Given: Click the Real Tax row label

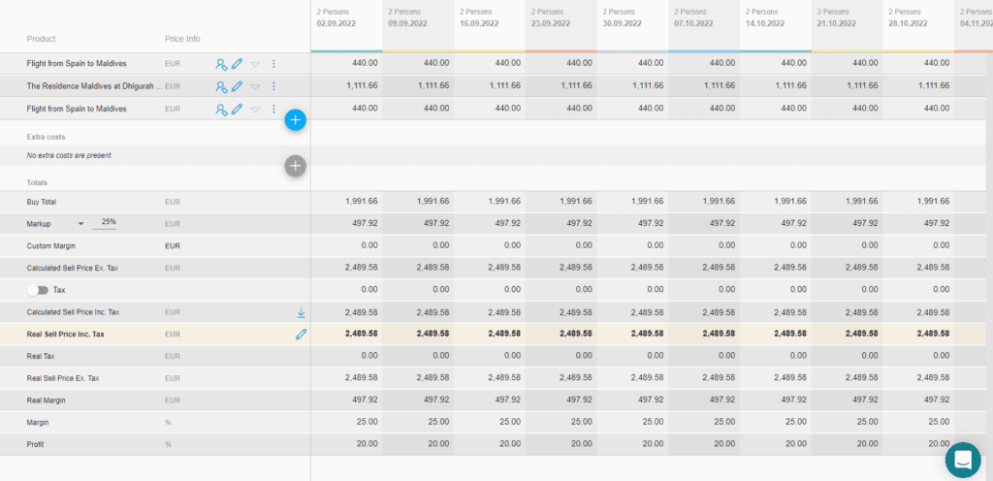Looking at the screenshot, I should 41,356.
